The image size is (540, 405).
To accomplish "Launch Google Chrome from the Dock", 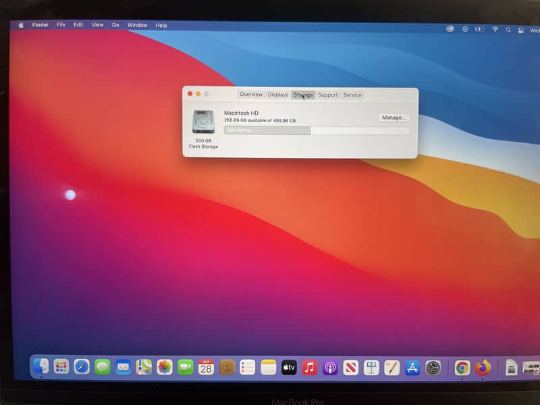I will (462, 368).
